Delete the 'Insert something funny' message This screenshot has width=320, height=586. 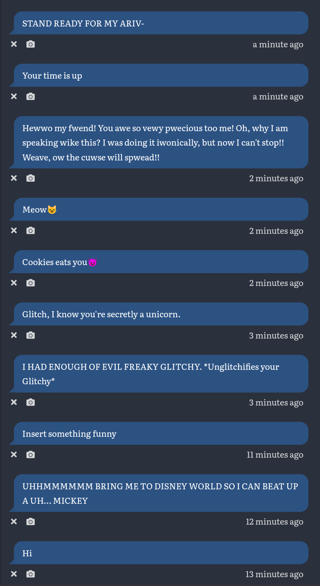(14, 454)
